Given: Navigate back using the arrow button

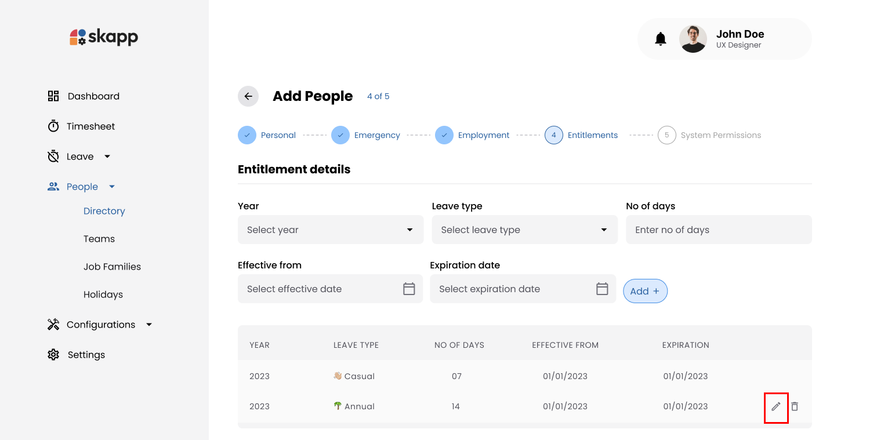Looking at the screenshot, I should tap(248, 96).
